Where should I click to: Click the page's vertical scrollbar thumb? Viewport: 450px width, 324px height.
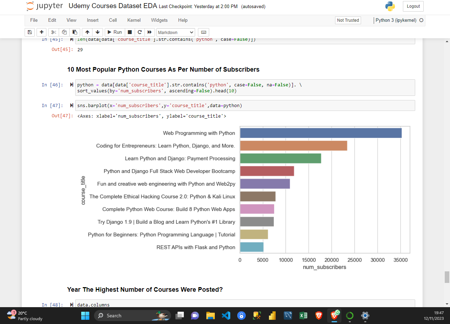click(447, 277)
